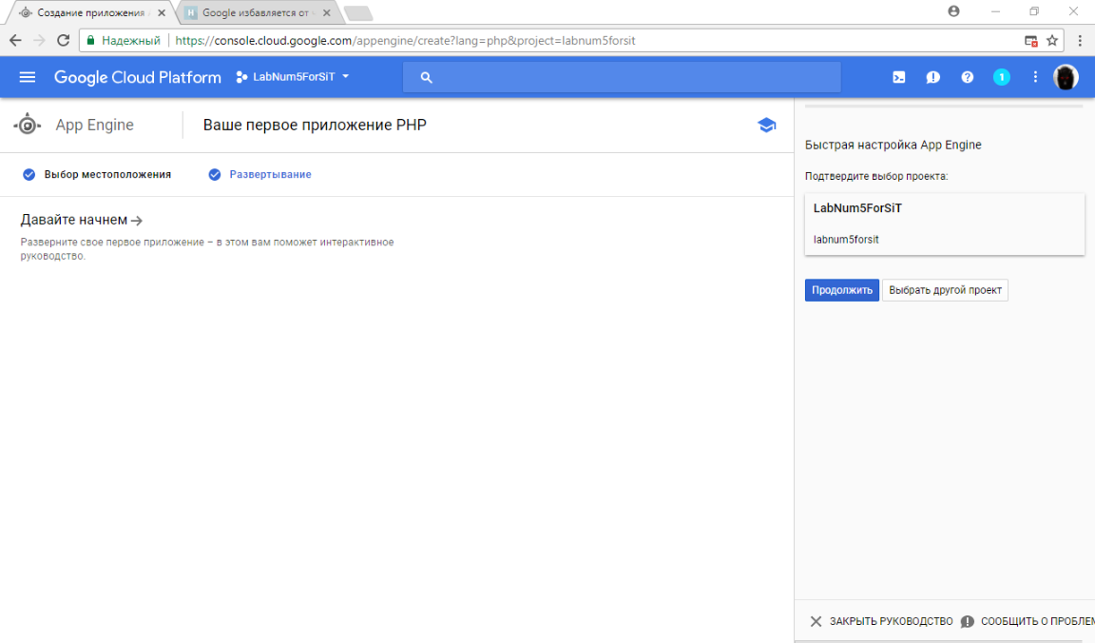1095x643 pixels.
Task: Open the header three-dot settings menu
Action: [1035, 77]
